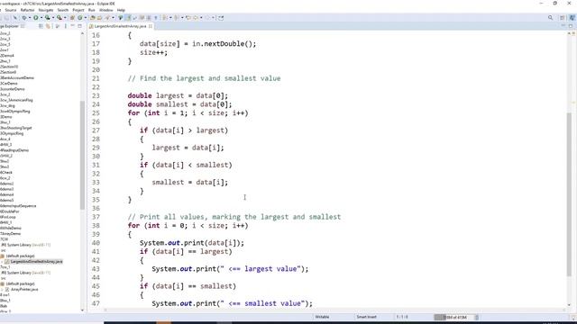
Task: Close the LargestAndSmallestInArray.java editor tab
Action: click(x=151, y=26)
